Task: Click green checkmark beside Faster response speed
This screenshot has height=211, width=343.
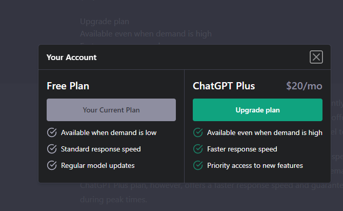Action: click(x=198, y=149)
